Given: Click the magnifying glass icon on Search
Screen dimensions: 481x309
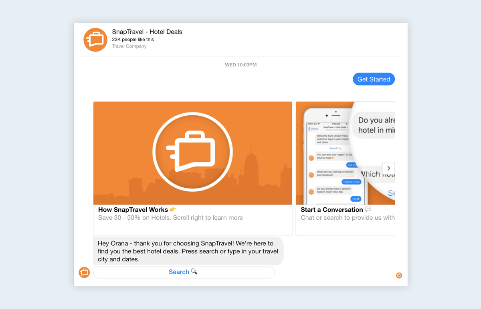Looking at the screenshot, I should click(194, 272).
